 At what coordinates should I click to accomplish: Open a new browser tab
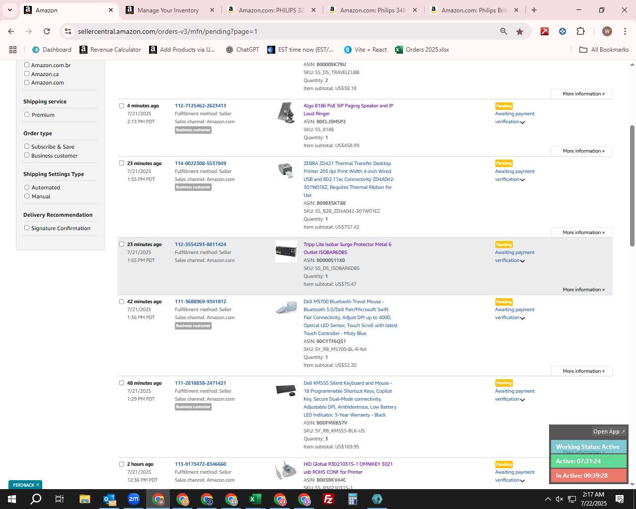[x=534, y=10]
